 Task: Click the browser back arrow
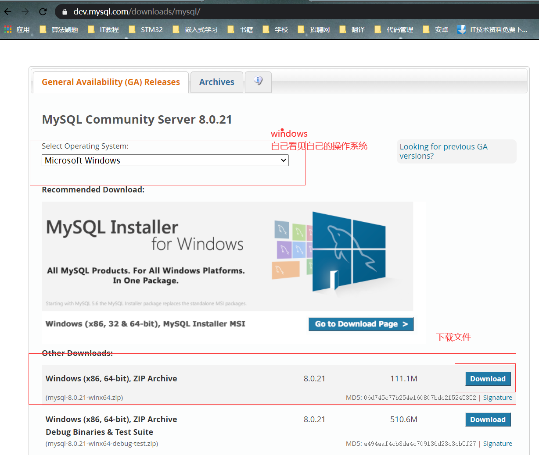(x=8, y=12)
